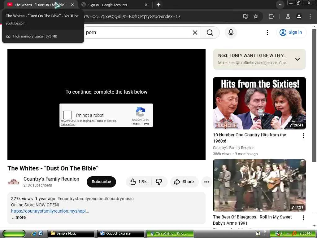
Task: Click 10 Number One Country Hits title
Action: [x=250, y=138]
